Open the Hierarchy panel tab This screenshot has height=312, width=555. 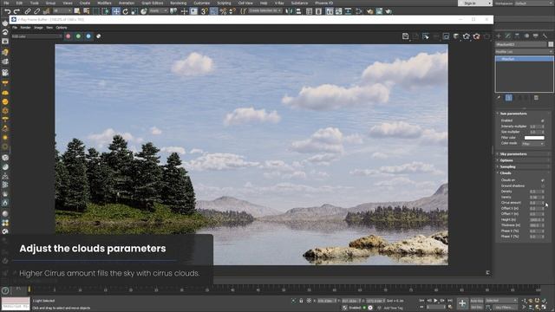point(517,36)
